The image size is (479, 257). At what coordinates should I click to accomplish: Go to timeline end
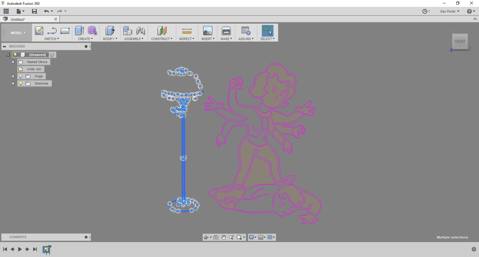click(x=35, y=249)
